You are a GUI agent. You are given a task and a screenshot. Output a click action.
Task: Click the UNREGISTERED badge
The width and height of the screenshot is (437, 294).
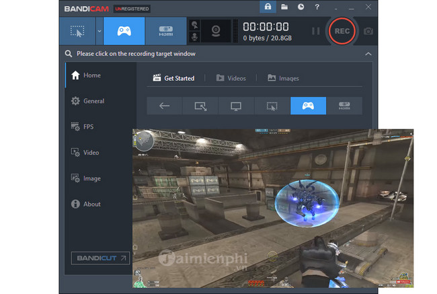[132, 9]
